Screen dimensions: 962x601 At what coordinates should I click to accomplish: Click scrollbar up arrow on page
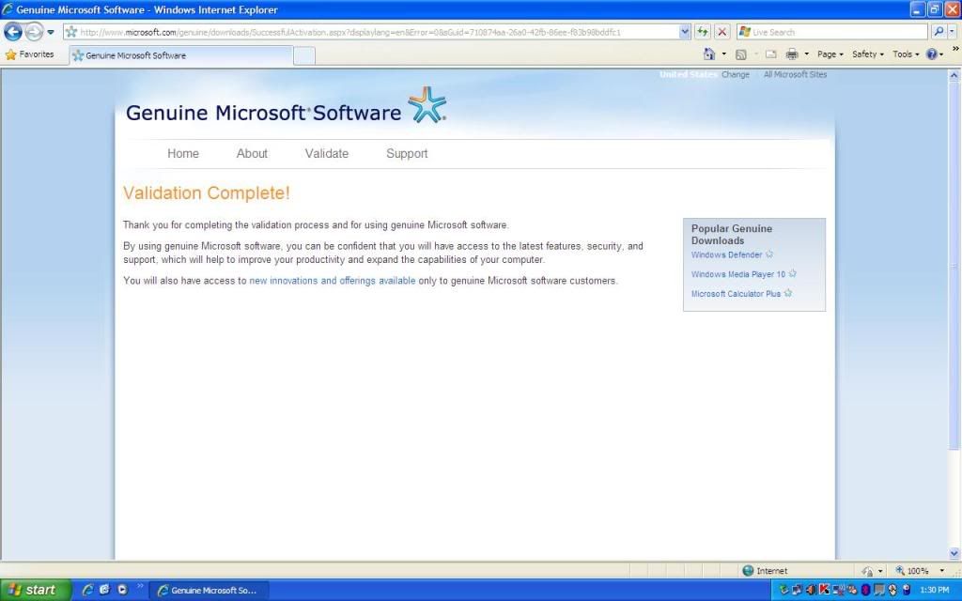click(x=954, y=75)
